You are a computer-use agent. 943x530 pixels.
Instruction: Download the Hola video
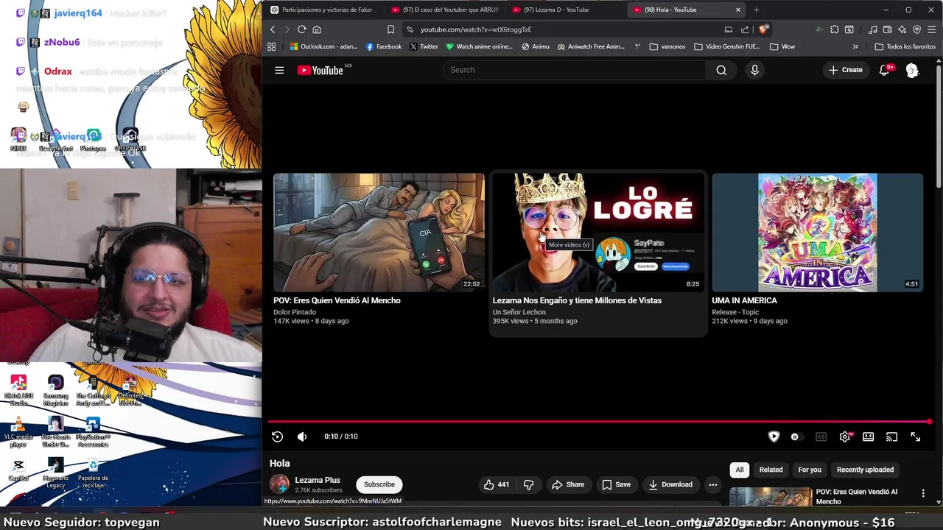(670, 484)
